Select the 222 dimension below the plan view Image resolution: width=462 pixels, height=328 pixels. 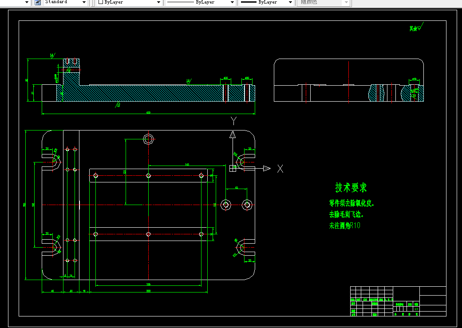pyautogui.click(x=148, y=291)
